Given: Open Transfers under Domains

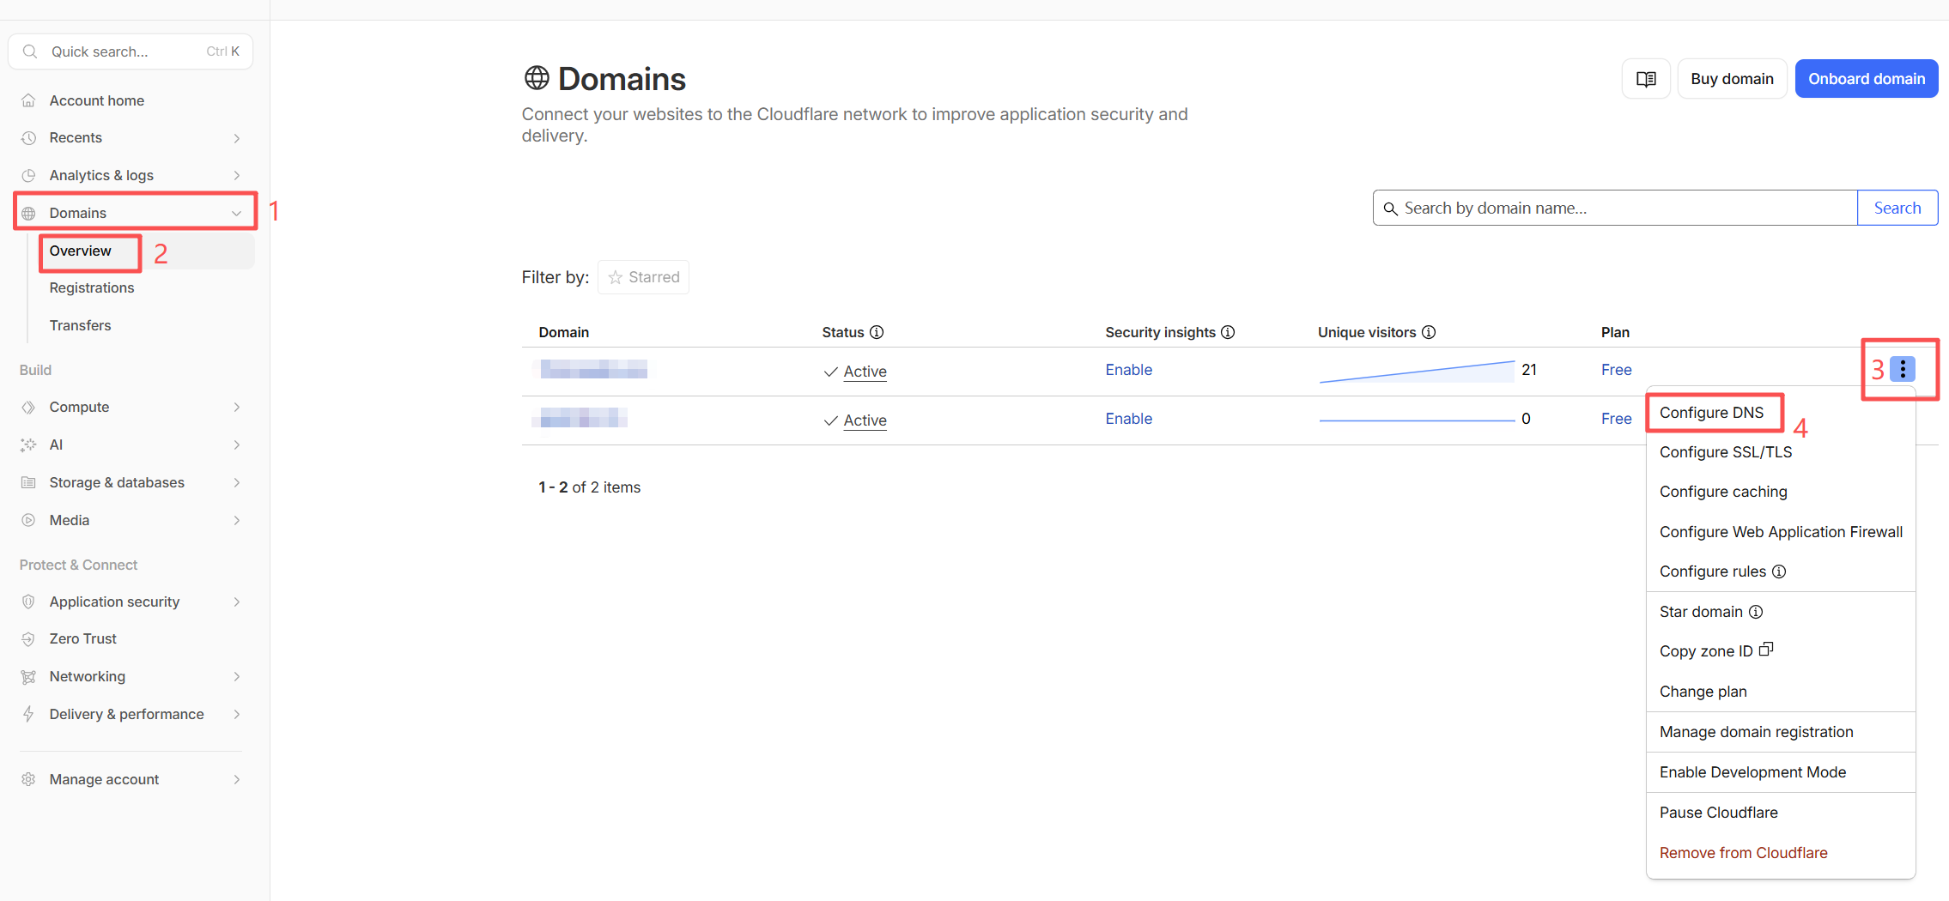Looking at the screenshot, I should point(80,325).
